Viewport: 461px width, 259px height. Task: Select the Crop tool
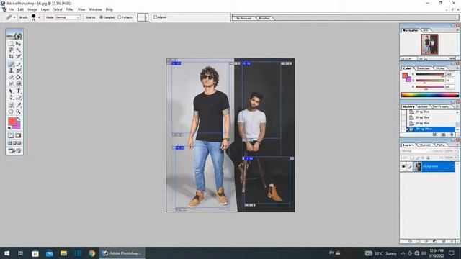(11, 56)
